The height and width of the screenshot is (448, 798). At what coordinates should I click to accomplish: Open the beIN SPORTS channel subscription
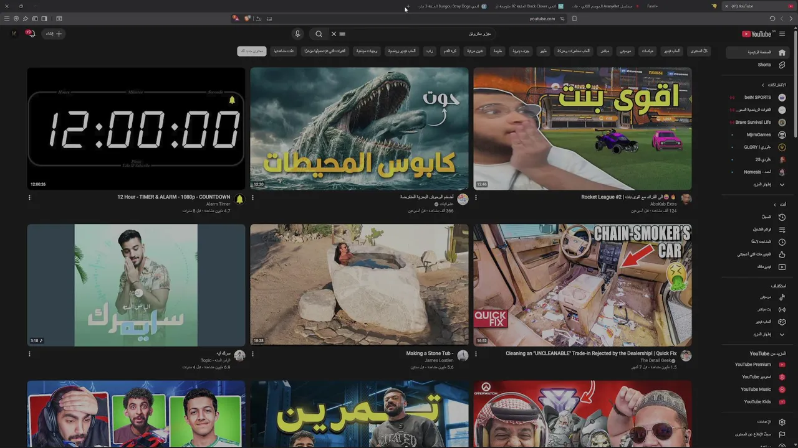pos(759,98)
